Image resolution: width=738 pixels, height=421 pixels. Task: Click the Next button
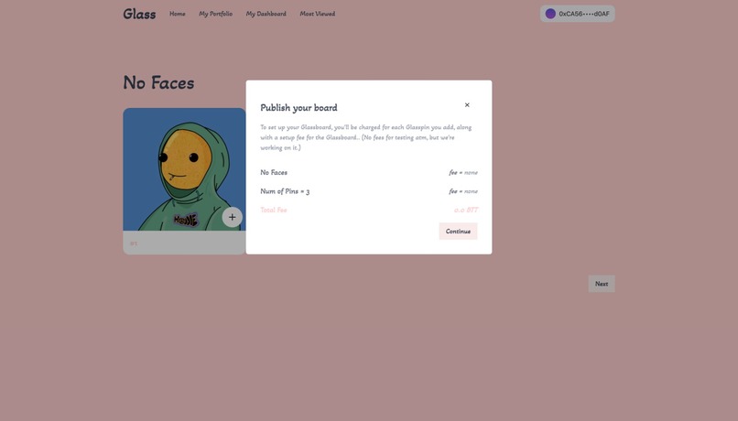pyautogui.click(x=602, y=284)
